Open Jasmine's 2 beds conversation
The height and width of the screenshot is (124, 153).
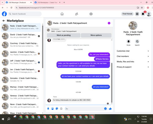click(21, 54)
